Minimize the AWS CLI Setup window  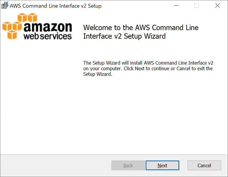tap(176, 6)
